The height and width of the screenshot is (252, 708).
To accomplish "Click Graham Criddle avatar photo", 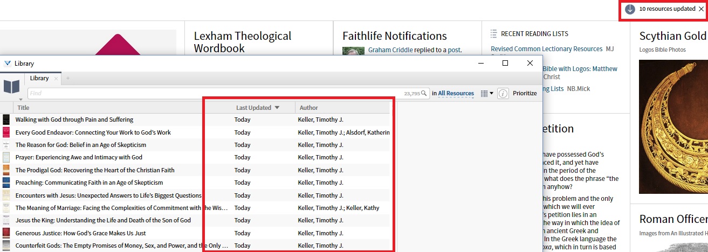I will (x=353, y=52).
